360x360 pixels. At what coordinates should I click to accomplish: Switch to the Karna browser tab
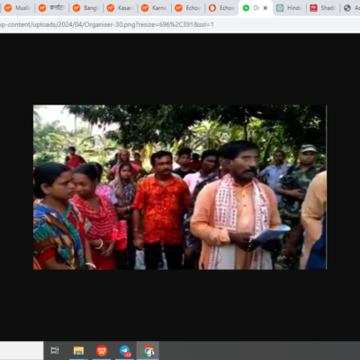coord(154,8)
